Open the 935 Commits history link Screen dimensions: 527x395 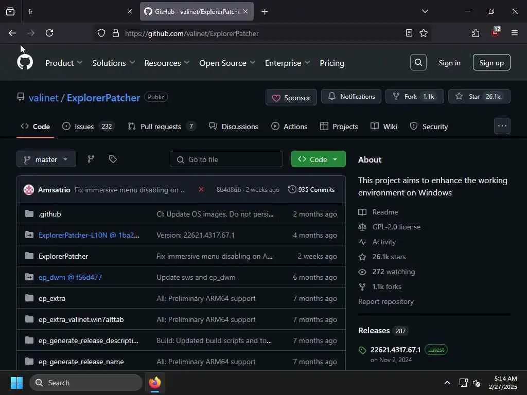point(311,189)
